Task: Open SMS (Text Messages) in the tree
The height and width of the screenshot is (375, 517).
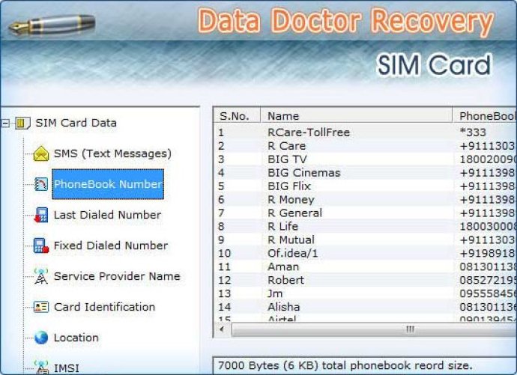Action: (x=112, y=153)
